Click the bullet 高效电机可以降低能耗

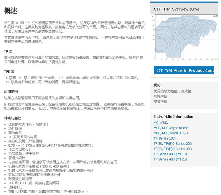click(x=25, y=141)
